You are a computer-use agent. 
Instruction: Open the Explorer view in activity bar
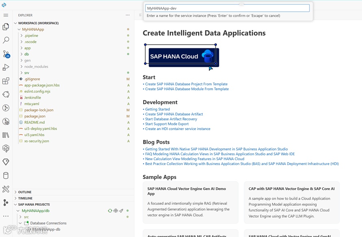click(6, 27)
